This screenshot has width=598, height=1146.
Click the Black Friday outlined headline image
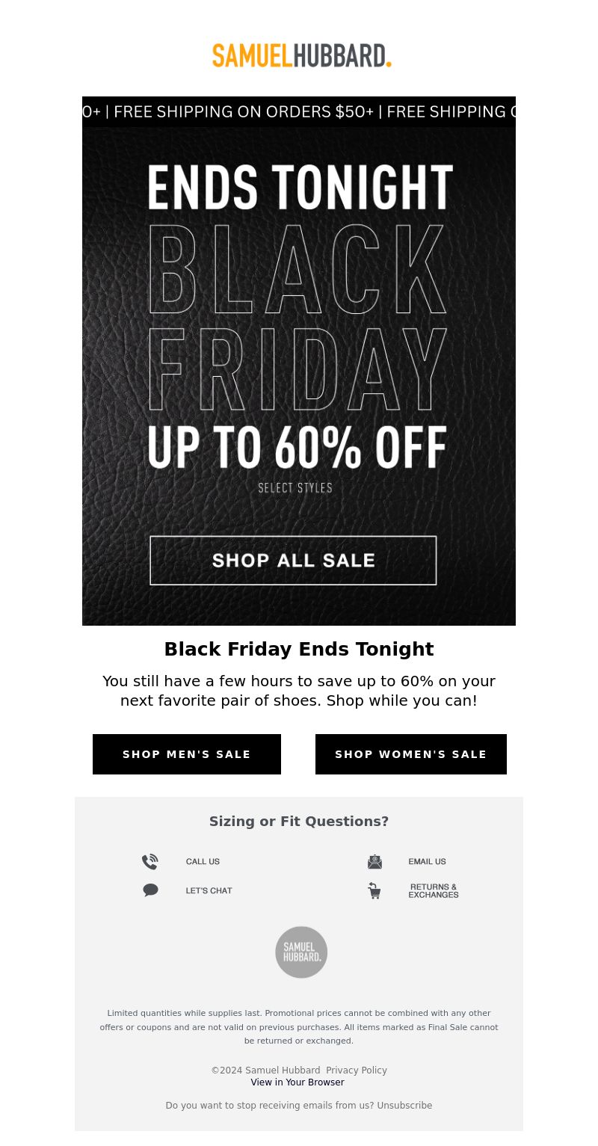click(x=298, y=318)
